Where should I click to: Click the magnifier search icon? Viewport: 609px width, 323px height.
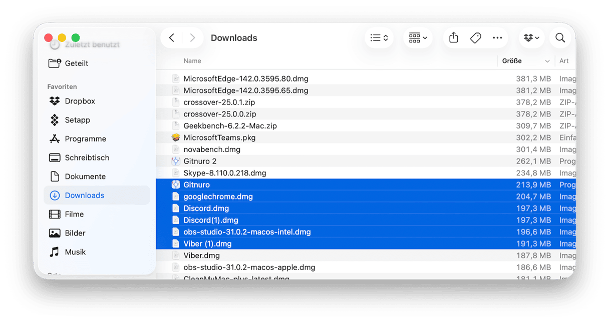click(x=560, y=38)
